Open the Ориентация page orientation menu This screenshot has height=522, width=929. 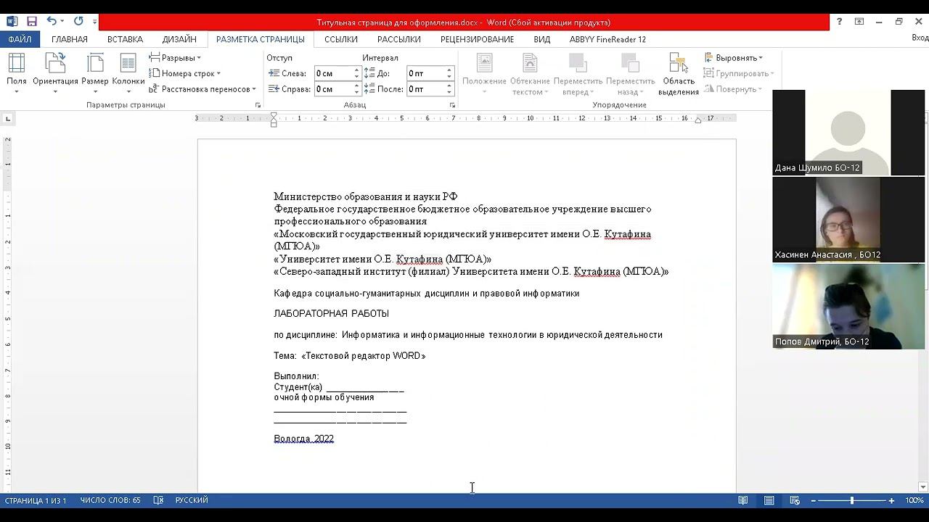pyautogui.click(x=55, y=74)
